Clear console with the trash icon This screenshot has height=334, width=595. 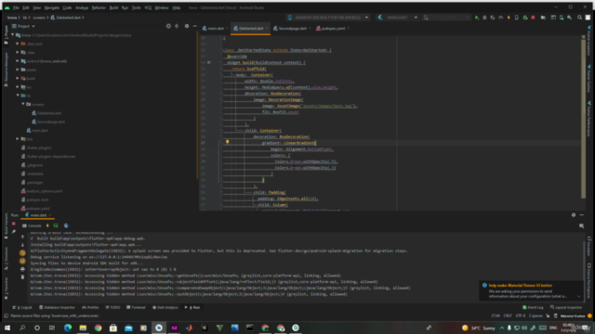22,276
